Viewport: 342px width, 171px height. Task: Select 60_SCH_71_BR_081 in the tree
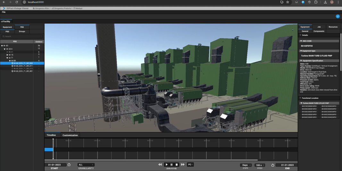[x=24, y=71]
